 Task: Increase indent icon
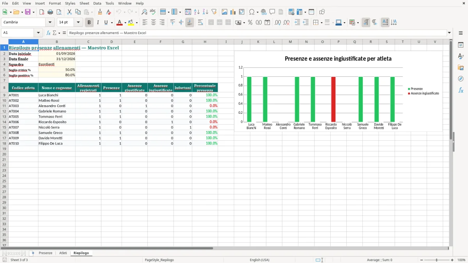coord(297,23)
